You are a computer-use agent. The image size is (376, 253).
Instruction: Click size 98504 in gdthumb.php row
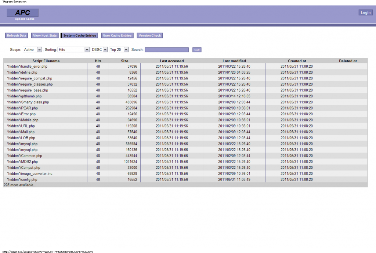pyautogui.click(x=132, y=96)
